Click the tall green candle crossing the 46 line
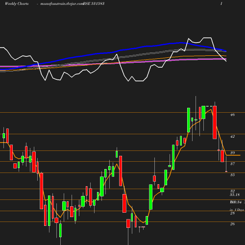This screenshot has width=245, height=245. [x=189, y=120]
